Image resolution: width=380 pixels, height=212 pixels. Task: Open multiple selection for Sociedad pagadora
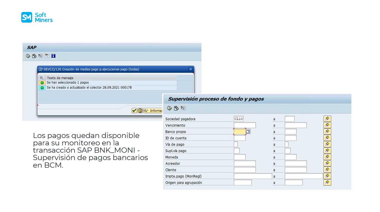pos(327,119)
